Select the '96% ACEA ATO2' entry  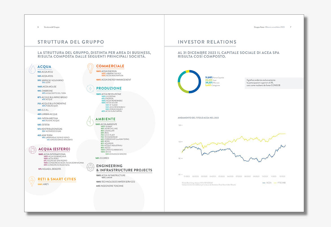tap(45, 72)
